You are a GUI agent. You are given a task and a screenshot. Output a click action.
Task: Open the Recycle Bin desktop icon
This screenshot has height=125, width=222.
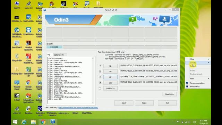(x=17, y=57)
